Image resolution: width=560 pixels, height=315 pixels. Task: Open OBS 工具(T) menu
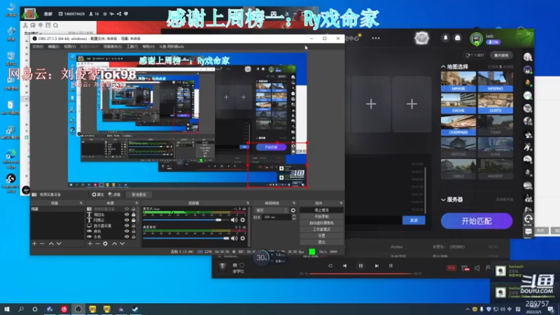click(x=132, y=47)
